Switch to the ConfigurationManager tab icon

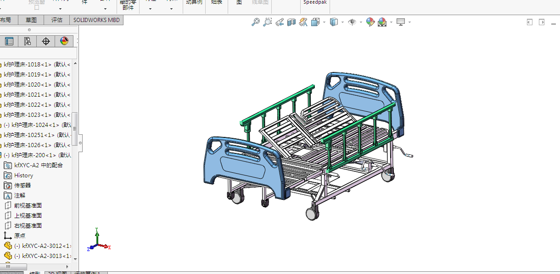click(28, 41)
